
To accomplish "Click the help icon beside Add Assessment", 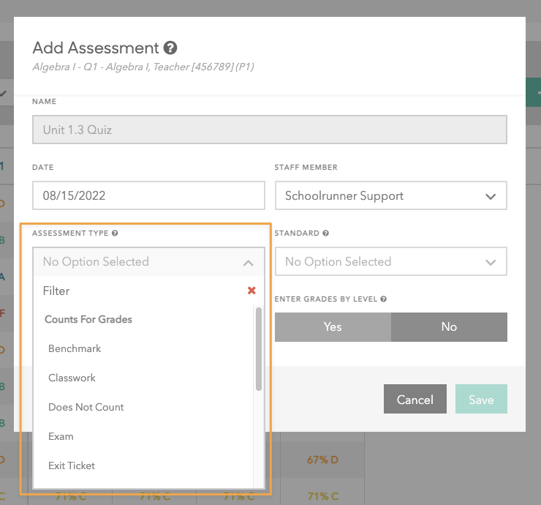I will click(170, 48).
